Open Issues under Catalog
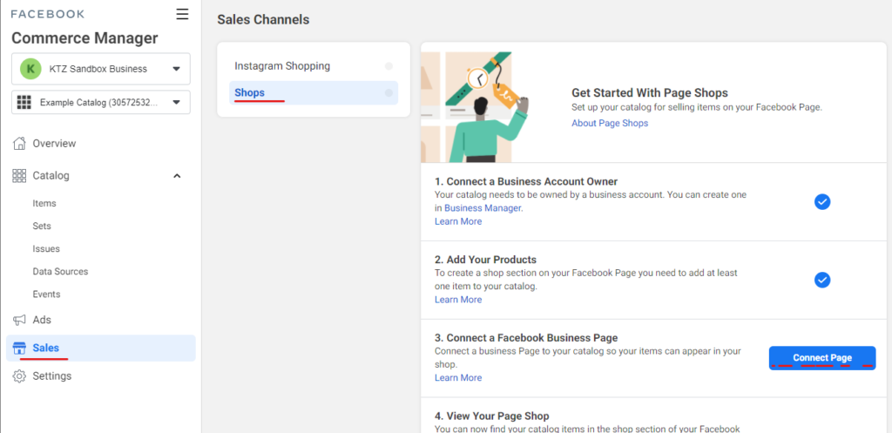 click(x=46, y=248)
